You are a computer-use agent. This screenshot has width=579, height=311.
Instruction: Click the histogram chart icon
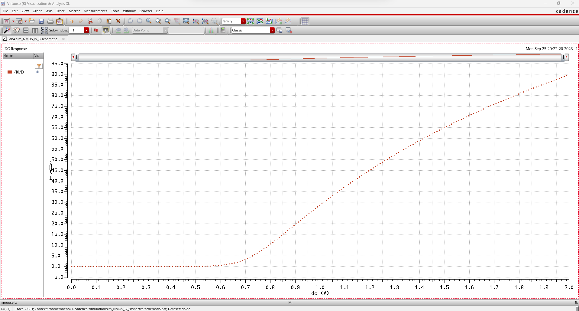(211, 30)
